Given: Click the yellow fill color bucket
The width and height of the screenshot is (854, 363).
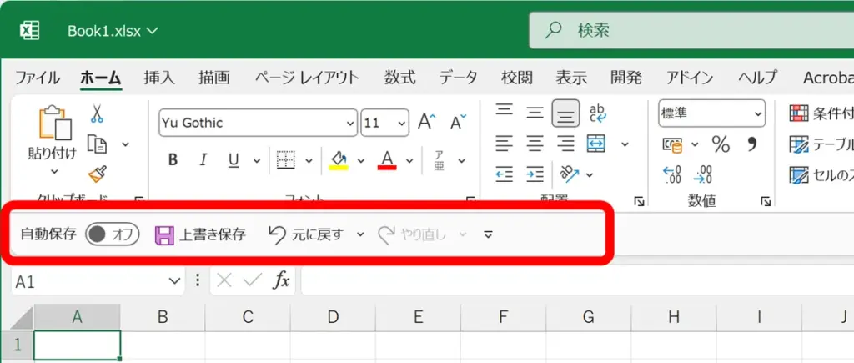Looking at the screenshot, I should click(339, 159).
